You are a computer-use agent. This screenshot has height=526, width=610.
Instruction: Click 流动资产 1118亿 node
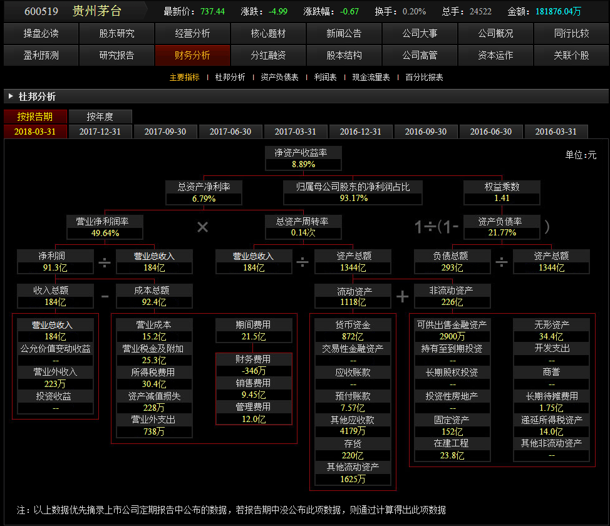pos(353,296)
